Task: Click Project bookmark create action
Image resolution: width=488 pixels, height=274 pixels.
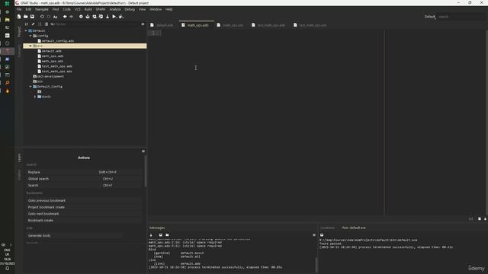Action: 84,207
